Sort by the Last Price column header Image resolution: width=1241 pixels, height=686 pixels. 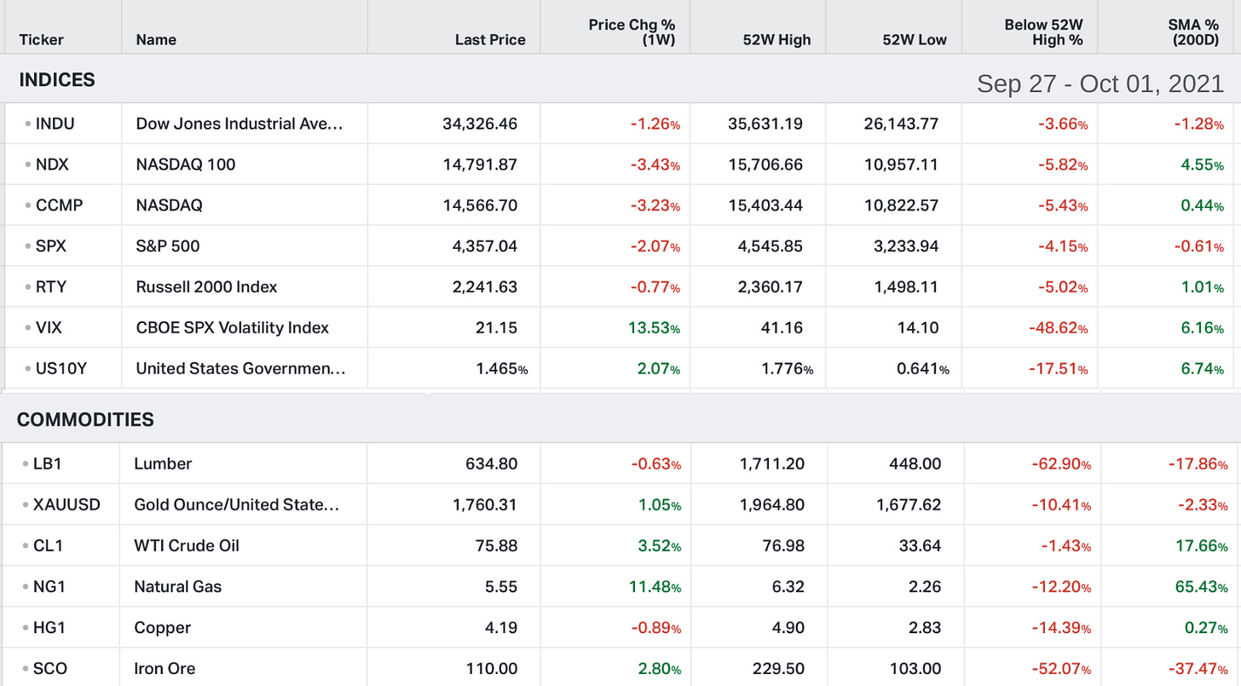(x=490, y=40)
